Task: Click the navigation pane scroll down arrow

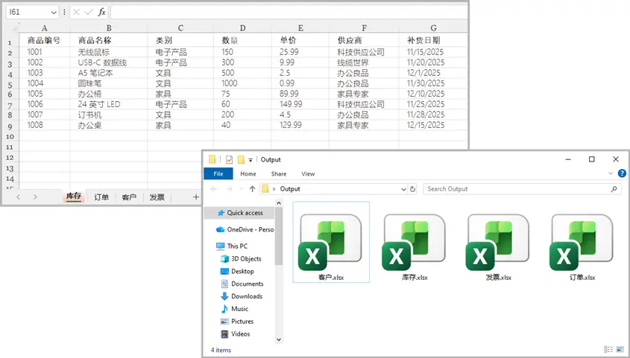Action: pyautogui.click(x=279, y=339)
